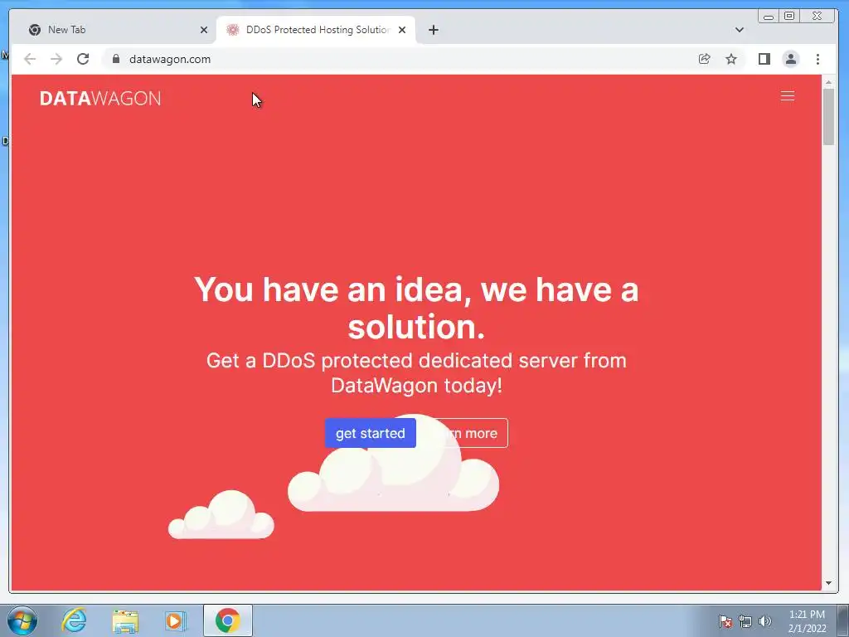Open the Chrome profile avatar

(x=790, y=59)
